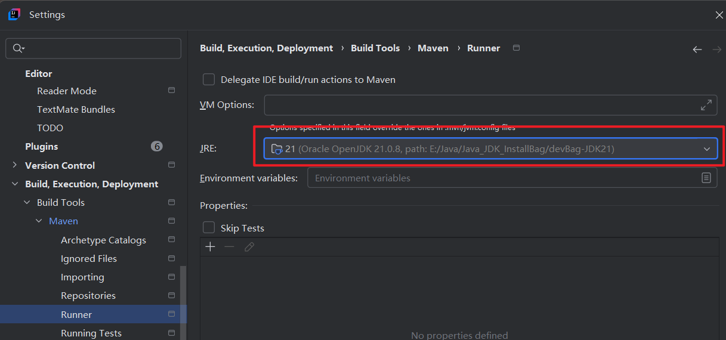The height and width of the screenshot is (340, 726).
Task: Click the settings tree vertical scrollbar
Action: (x=183, y=302)
